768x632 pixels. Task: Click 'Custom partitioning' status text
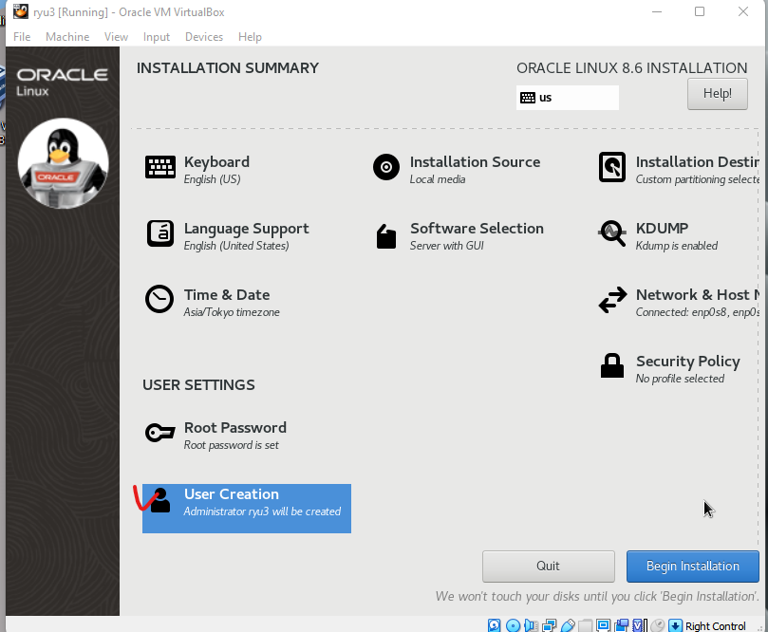[x=697, y=179]
